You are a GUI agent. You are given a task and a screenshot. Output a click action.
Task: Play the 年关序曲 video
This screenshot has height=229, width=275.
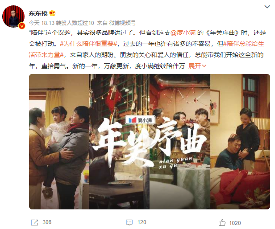(150, 142)
